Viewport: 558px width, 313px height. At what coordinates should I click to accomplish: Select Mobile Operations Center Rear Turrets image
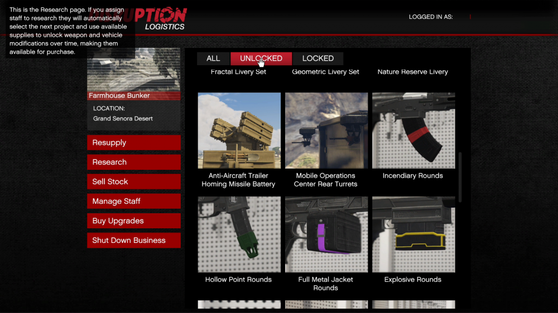pyautogui.click(x=326, y=130)
